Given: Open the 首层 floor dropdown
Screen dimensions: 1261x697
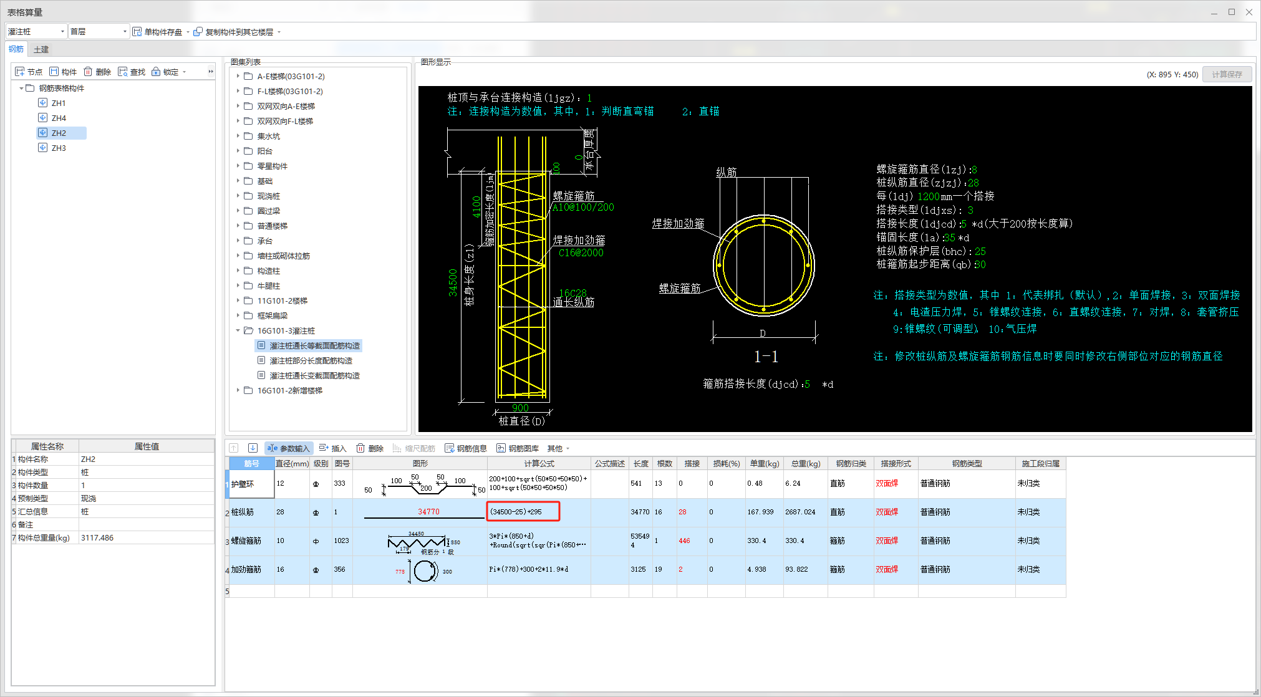Looking at the screenshot, I should pos(125,31).
